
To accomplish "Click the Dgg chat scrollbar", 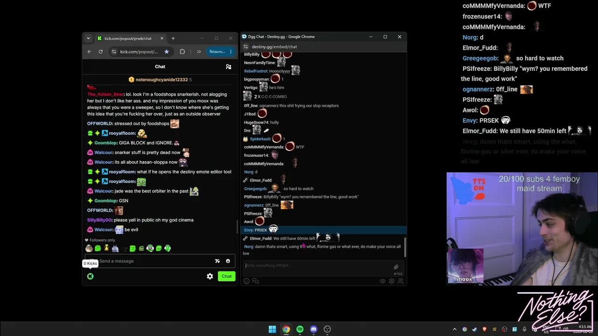I will pos(405,247).
